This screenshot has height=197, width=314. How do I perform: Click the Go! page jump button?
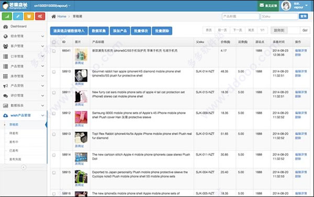tap(305, 30)
